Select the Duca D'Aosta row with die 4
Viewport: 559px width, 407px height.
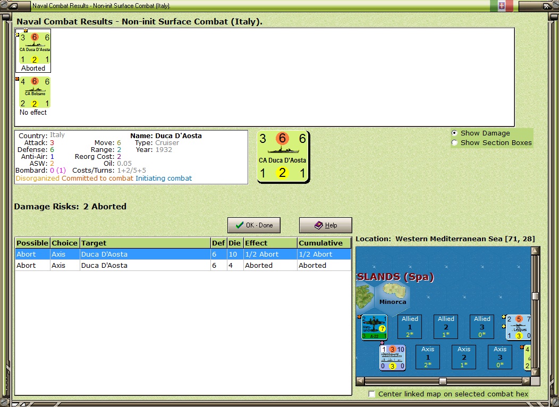[183, 265]
